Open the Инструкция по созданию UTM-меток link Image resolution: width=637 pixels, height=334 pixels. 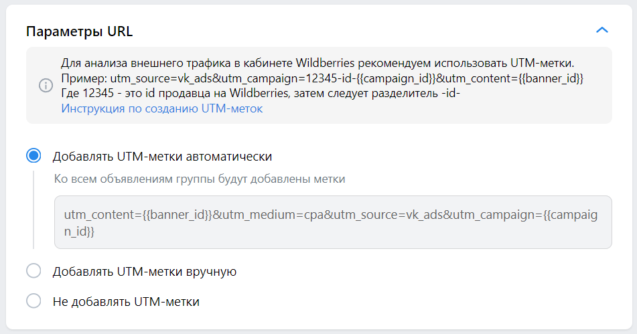point(161,108)
